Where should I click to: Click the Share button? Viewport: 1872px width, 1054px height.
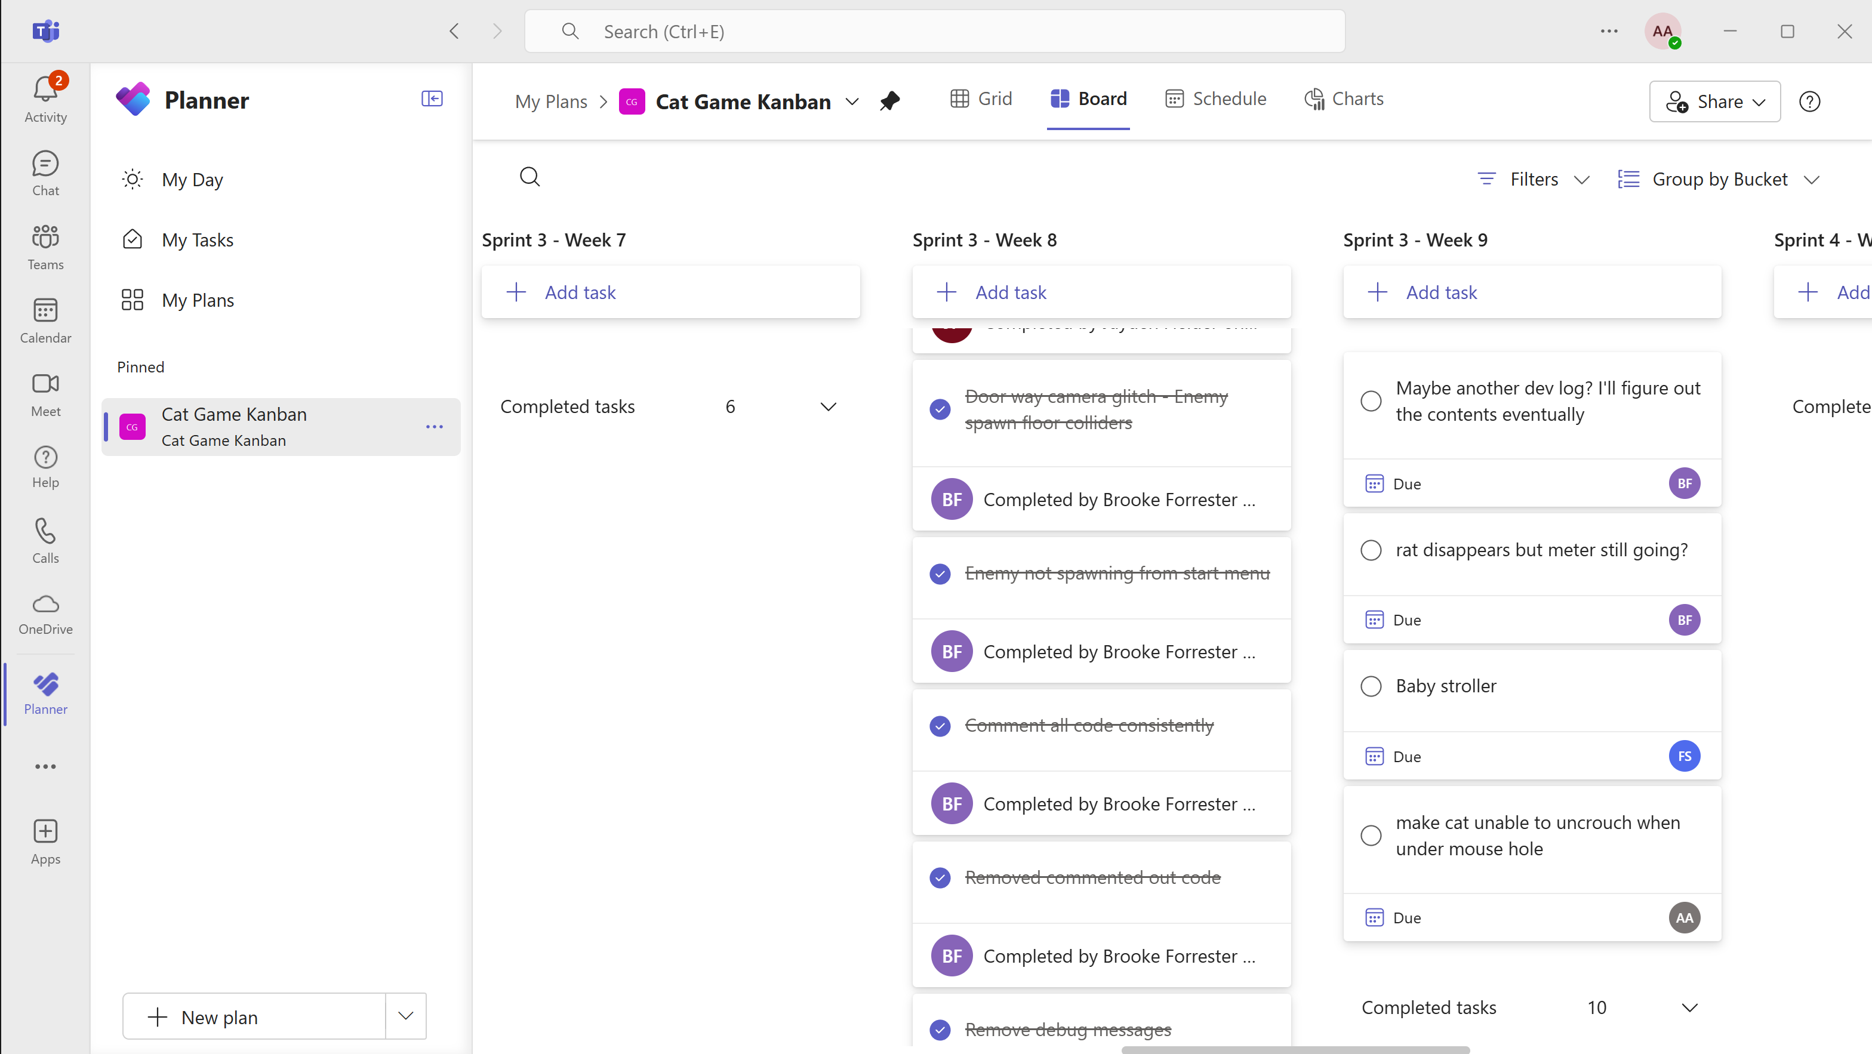pos(1714,101)
